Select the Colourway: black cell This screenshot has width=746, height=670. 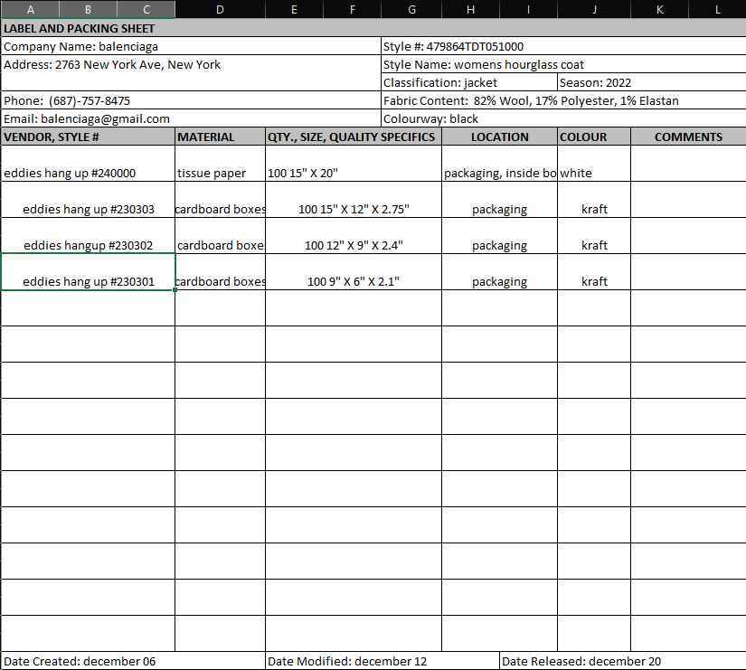click(563, 118)
